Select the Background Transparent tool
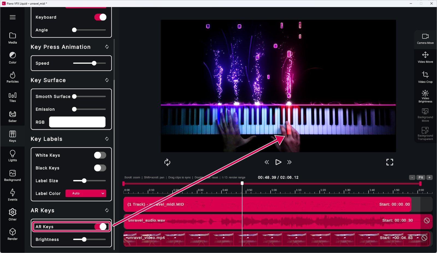437x253 pixels. coord(425,134)
